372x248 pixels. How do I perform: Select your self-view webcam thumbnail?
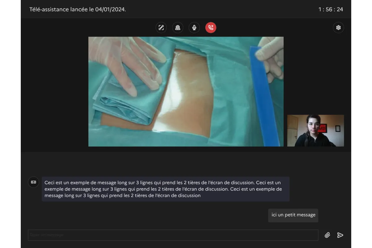pyautogui.click(x=315, y=131)
